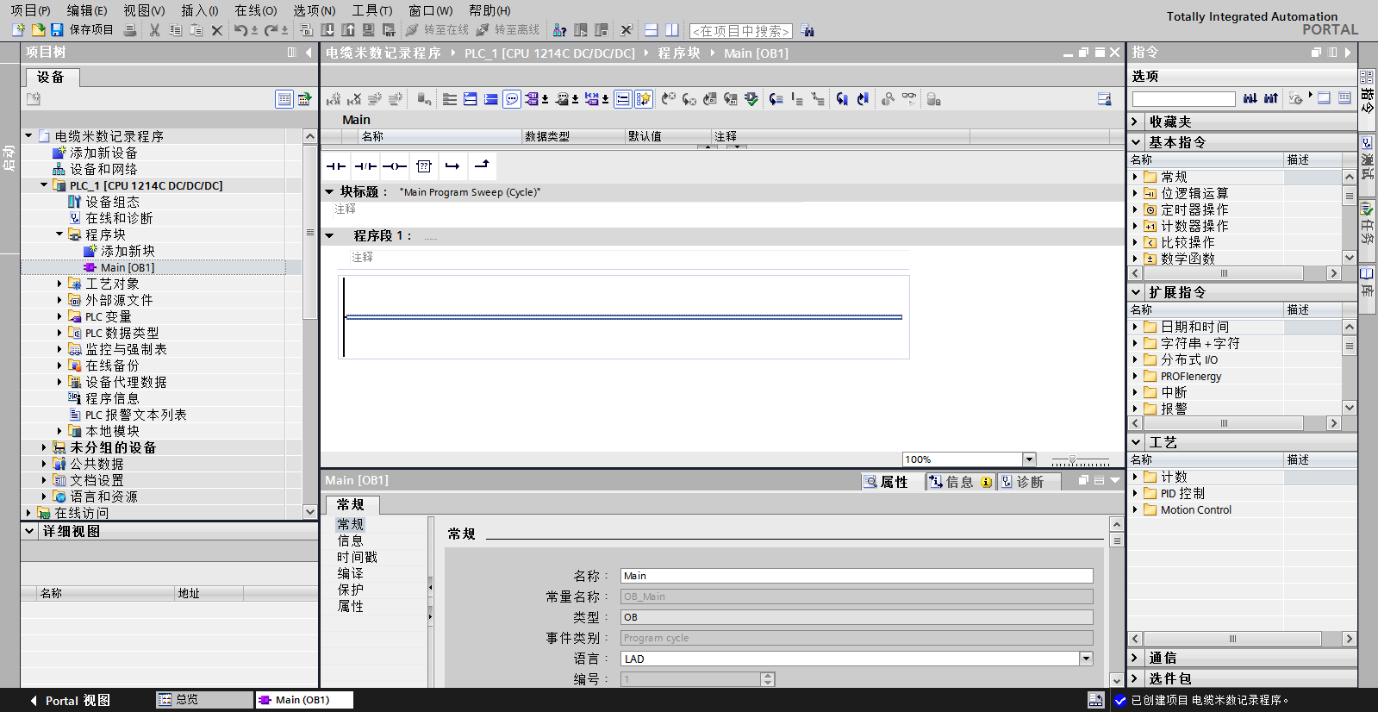Viewport: 1378px width, 712px height.
Task: Search up in the instructions panel
Action: click(x=1271, y=98)
